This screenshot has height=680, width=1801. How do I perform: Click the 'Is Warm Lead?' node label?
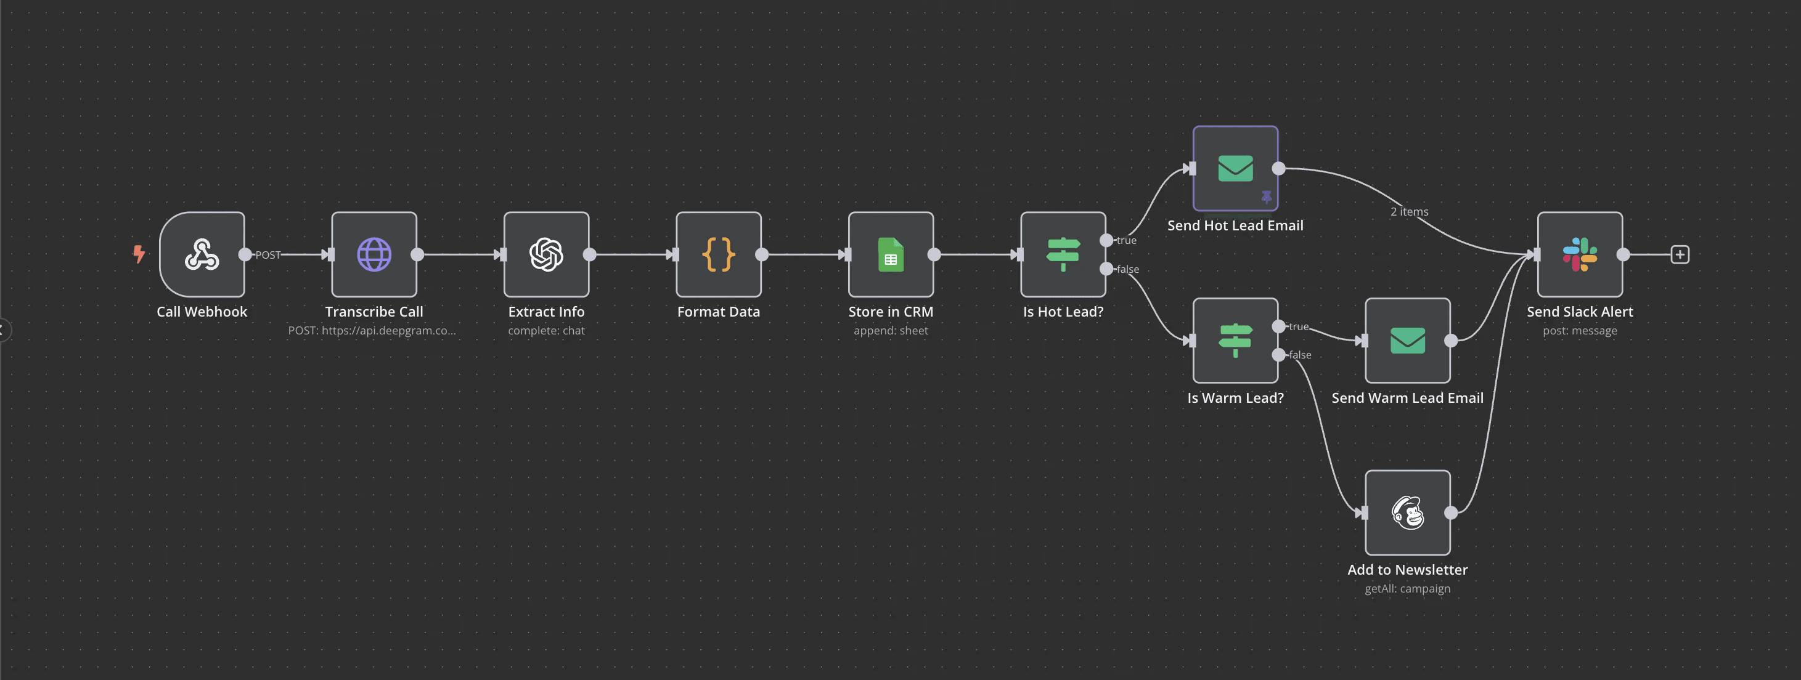click(x=1235, y=398)
